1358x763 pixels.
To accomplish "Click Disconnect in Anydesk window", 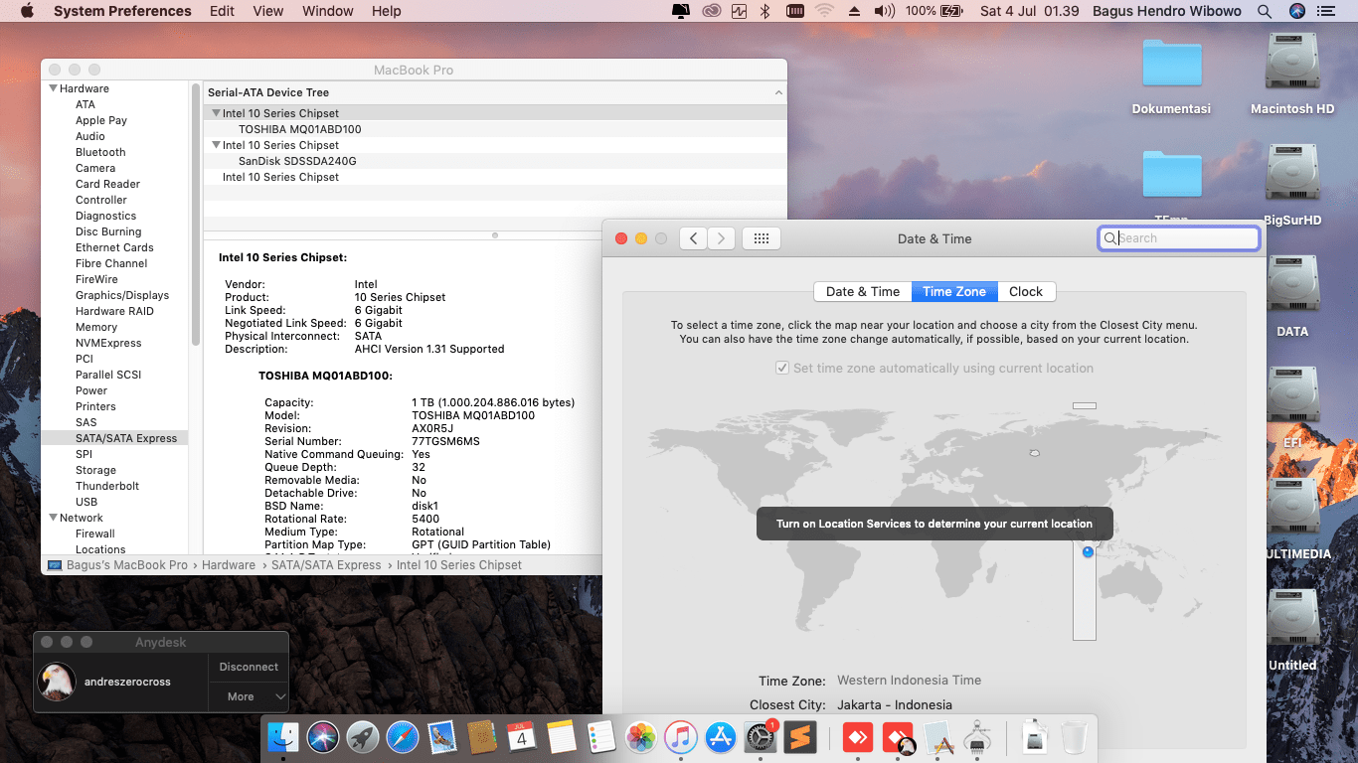I will pyautogui.click(x=249, y=667).
